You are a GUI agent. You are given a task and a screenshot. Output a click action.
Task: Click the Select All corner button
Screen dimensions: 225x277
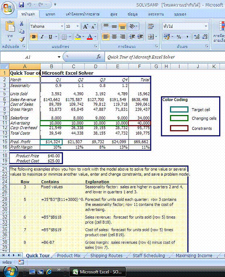[5, 66]
